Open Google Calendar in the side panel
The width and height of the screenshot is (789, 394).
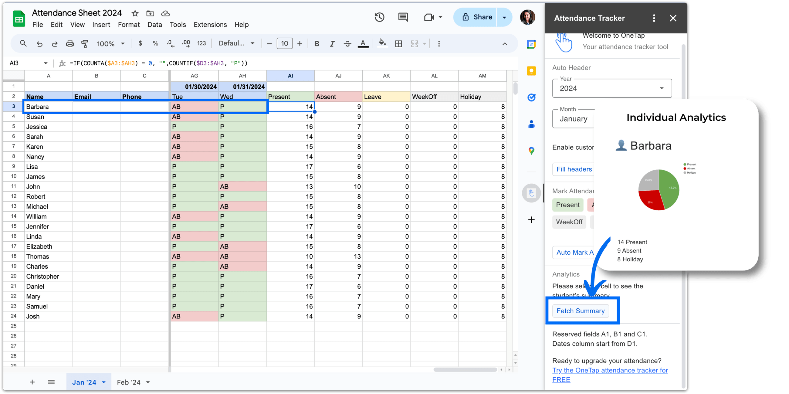pyautogui.click(x=532, y=44)
